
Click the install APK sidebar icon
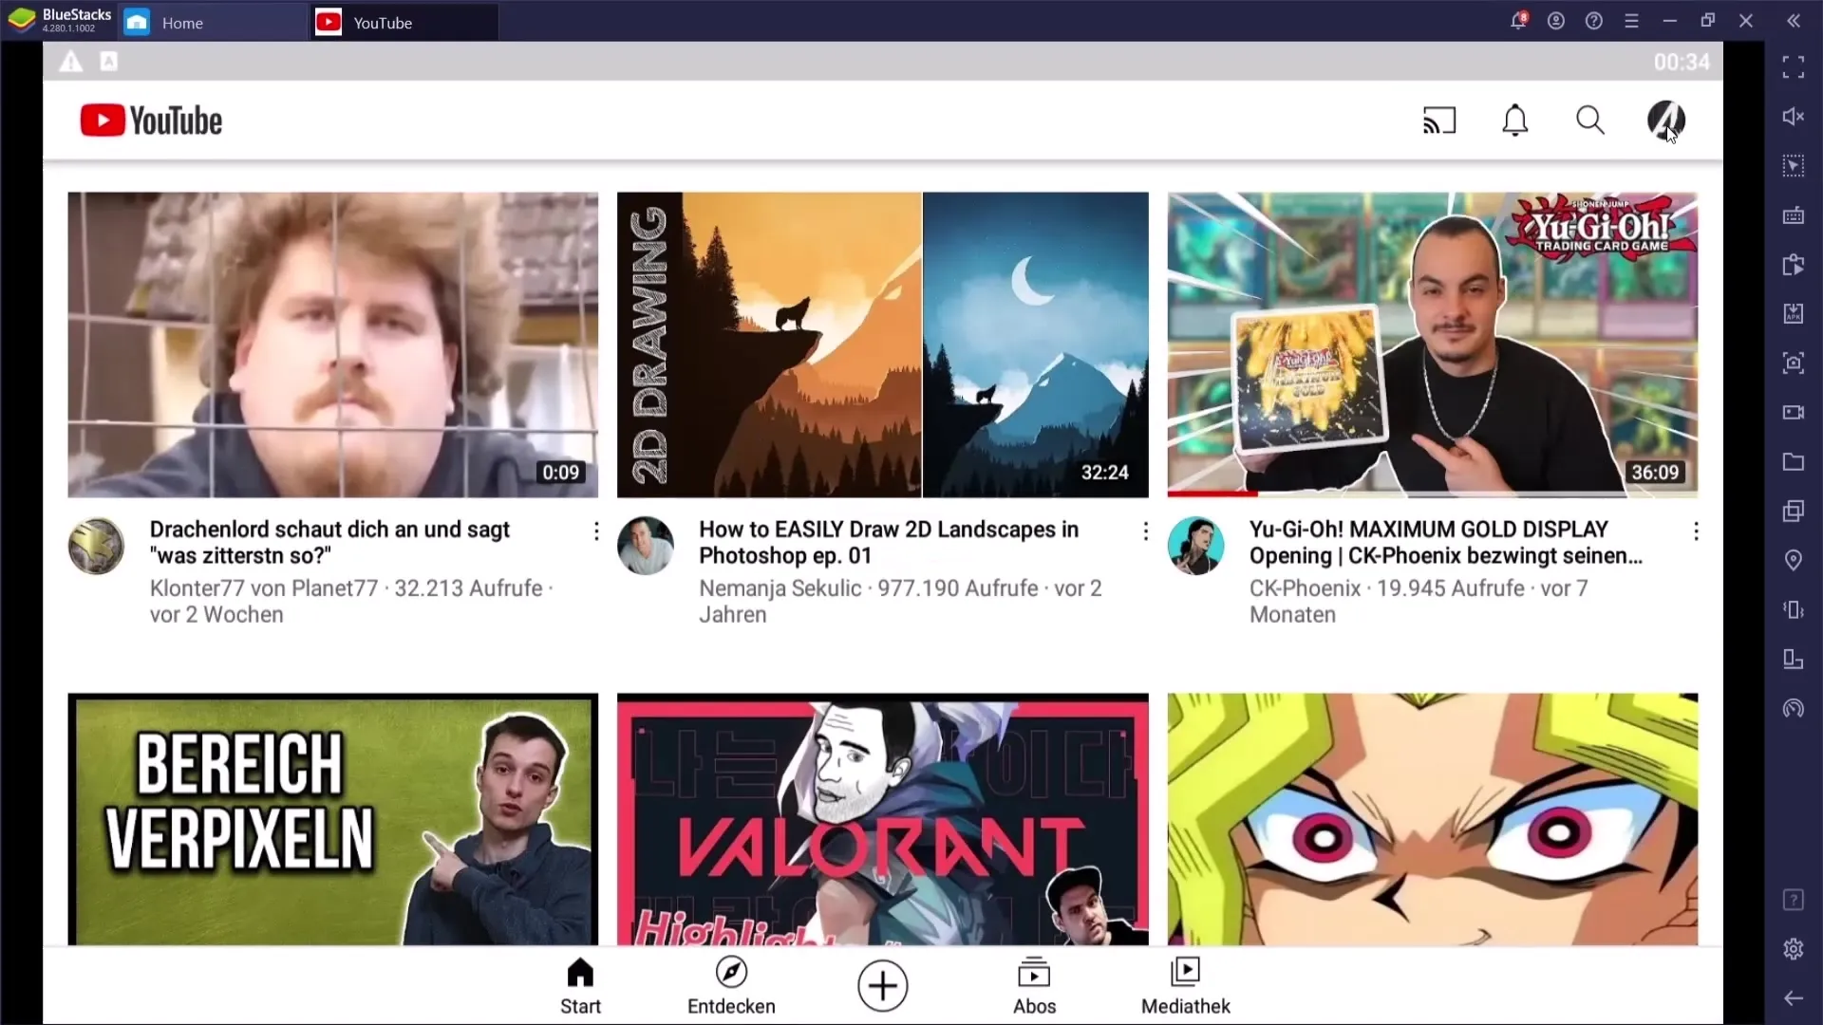tap(1794, 313)
